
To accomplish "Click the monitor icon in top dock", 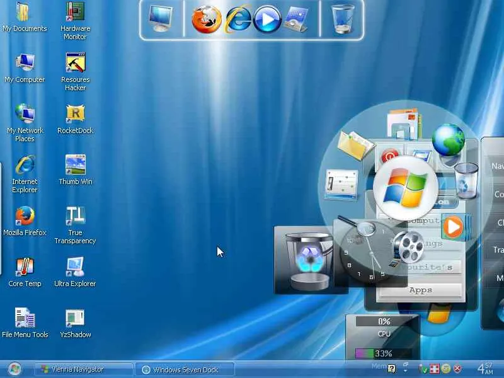I will [161, 18].
